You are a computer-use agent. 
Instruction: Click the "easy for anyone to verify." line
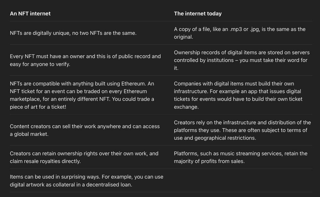40,64
